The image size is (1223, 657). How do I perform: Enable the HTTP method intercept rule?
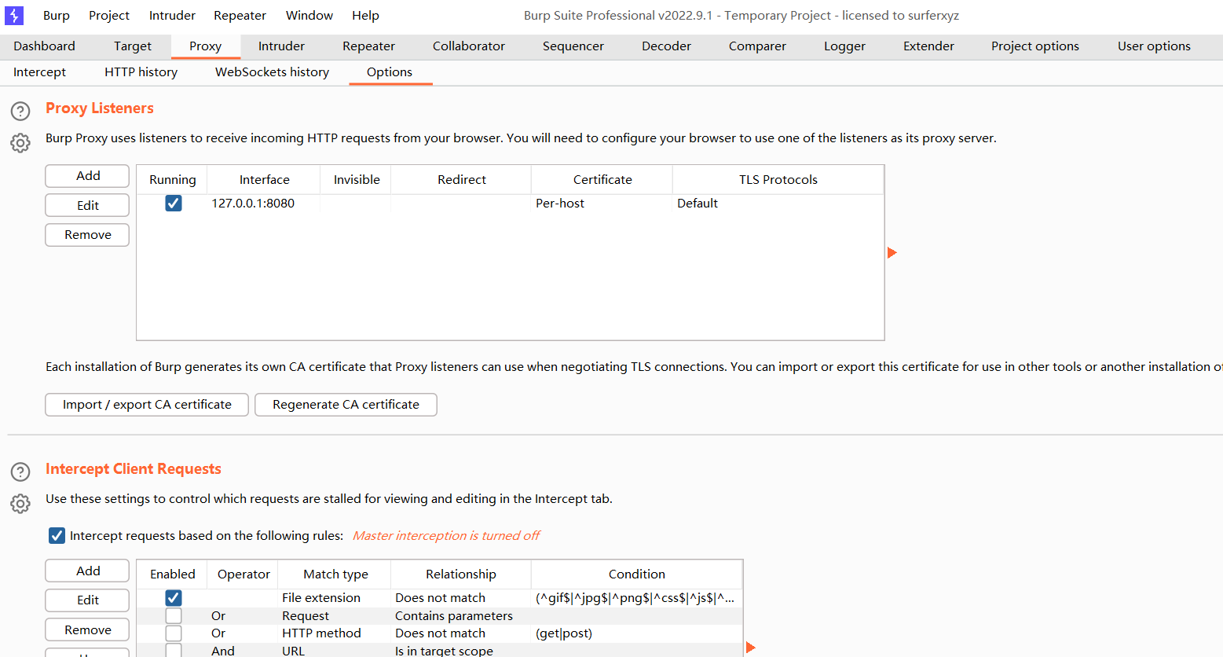click(174, 633)
